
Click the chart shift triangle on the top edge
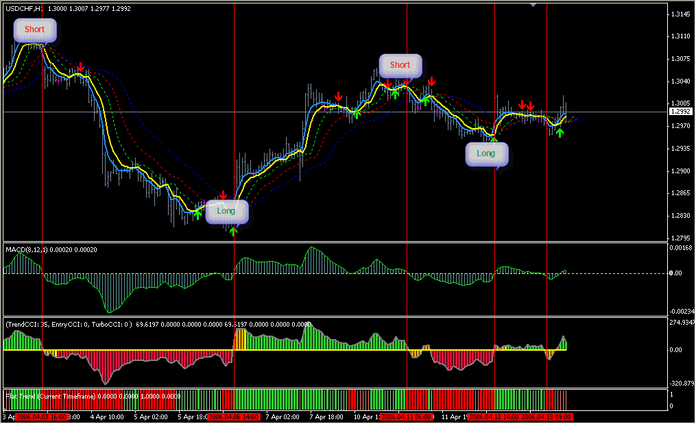point(533,5)
